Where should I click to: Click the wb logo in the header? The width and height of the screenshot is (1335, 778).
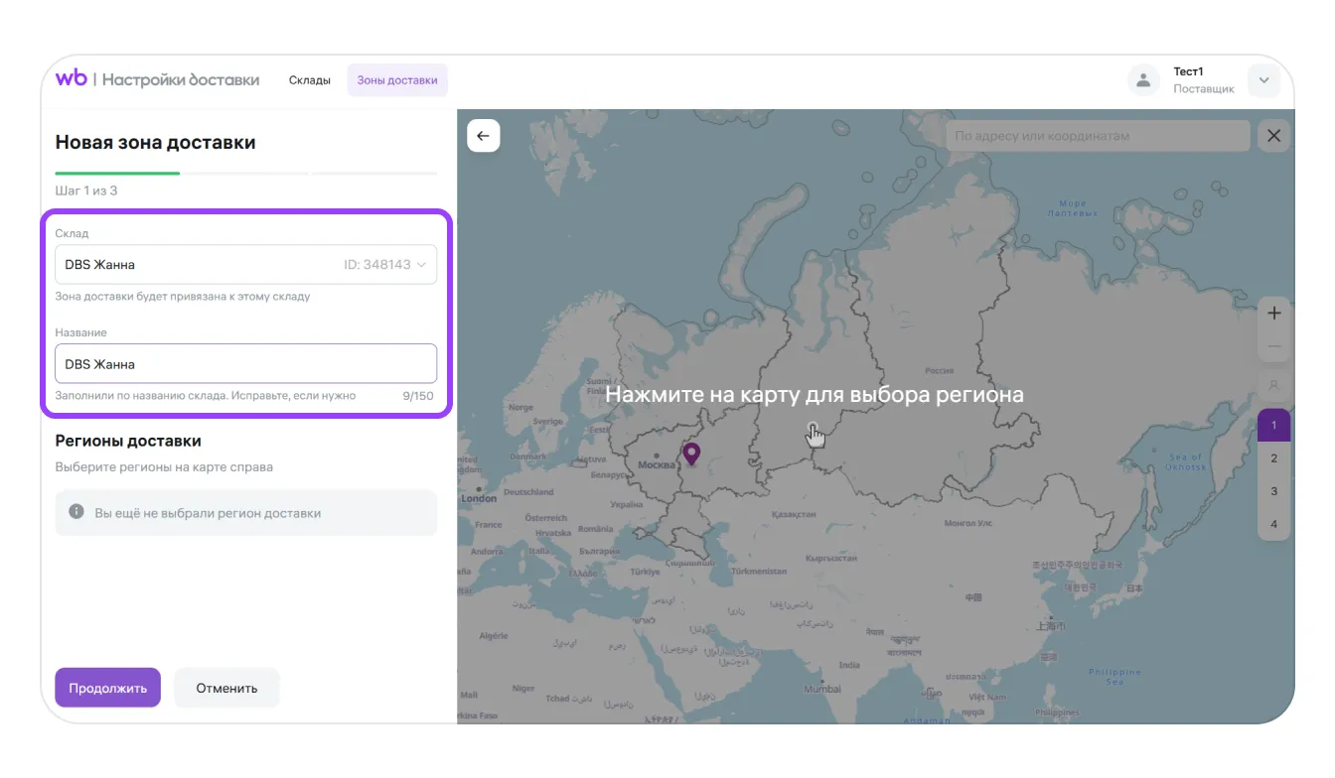pyautogui.click(x=72, y=79)
